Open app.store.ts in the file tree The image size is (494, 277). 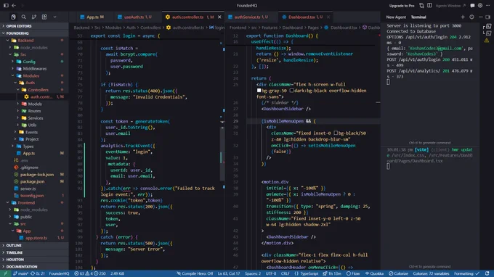(x=34, y=238)
